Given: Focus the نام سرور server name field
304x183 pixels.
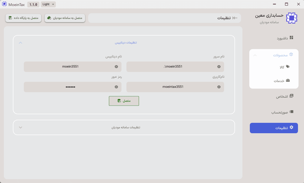Looking at the screenshot, I should pyautogui.click(x=175, y=67).
